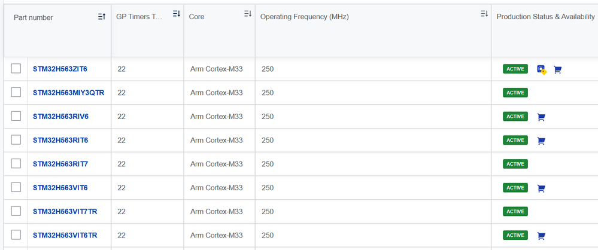This screenshot has width=598, height=250.
Task: Open the STM32H563VIT6TR part link
Action: 65,236
